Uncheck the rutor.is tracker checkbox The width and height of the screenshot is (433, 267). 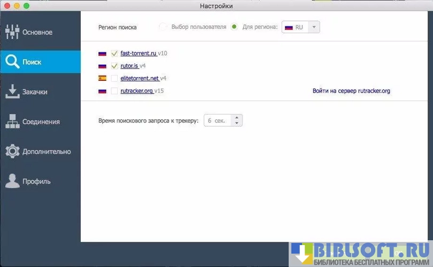pos(114,66)
